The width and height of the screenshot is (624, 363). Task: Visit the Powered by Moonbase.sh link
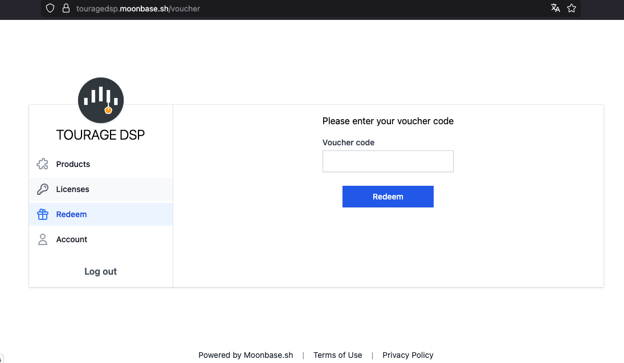click(x=246, y=355)
